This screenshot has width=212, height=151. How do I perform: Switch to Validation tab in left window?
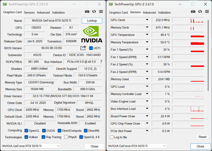(x=58, y=12)
